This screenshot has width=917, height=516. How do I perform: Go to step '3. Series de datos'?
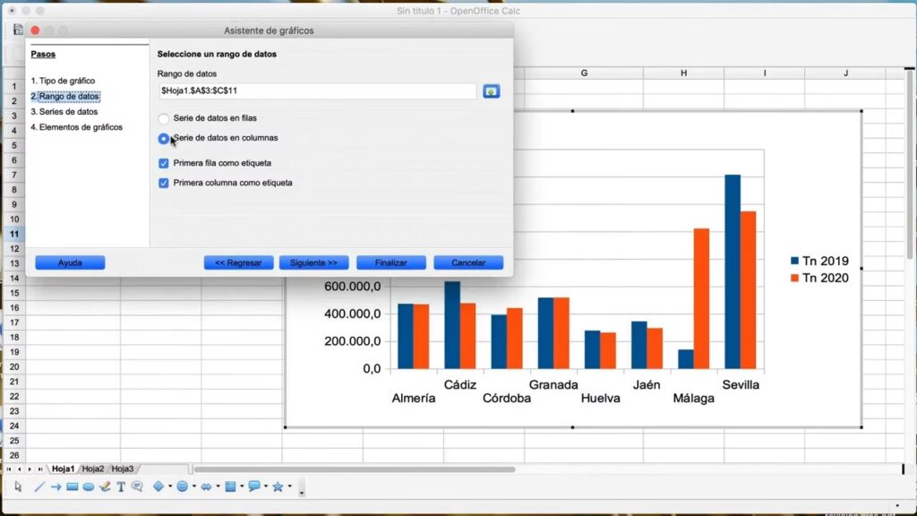click(x=64, y=112)
